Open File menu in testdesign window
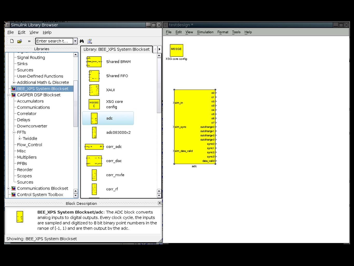 click(x=169, y=32)
